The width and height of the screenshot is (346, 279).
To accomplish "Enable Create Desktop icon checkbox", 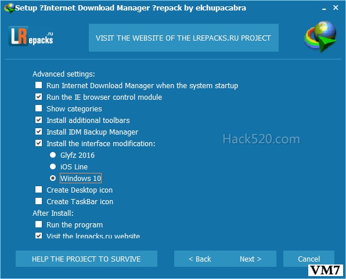I will click(39, 190).
